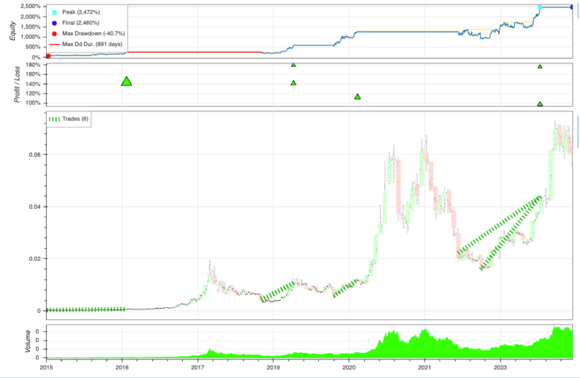
Task: Click the 1,500% equity axis label
Action: [x=30, y=27]
